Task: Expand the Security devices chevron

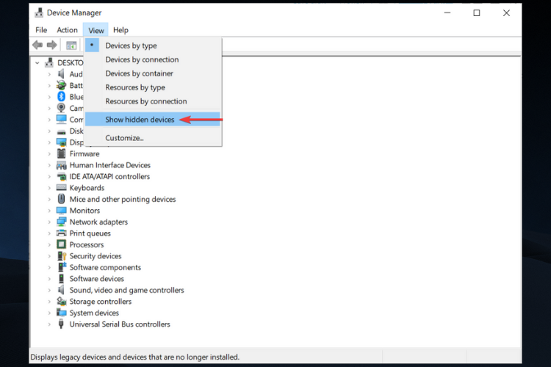Action: [49, 256]
